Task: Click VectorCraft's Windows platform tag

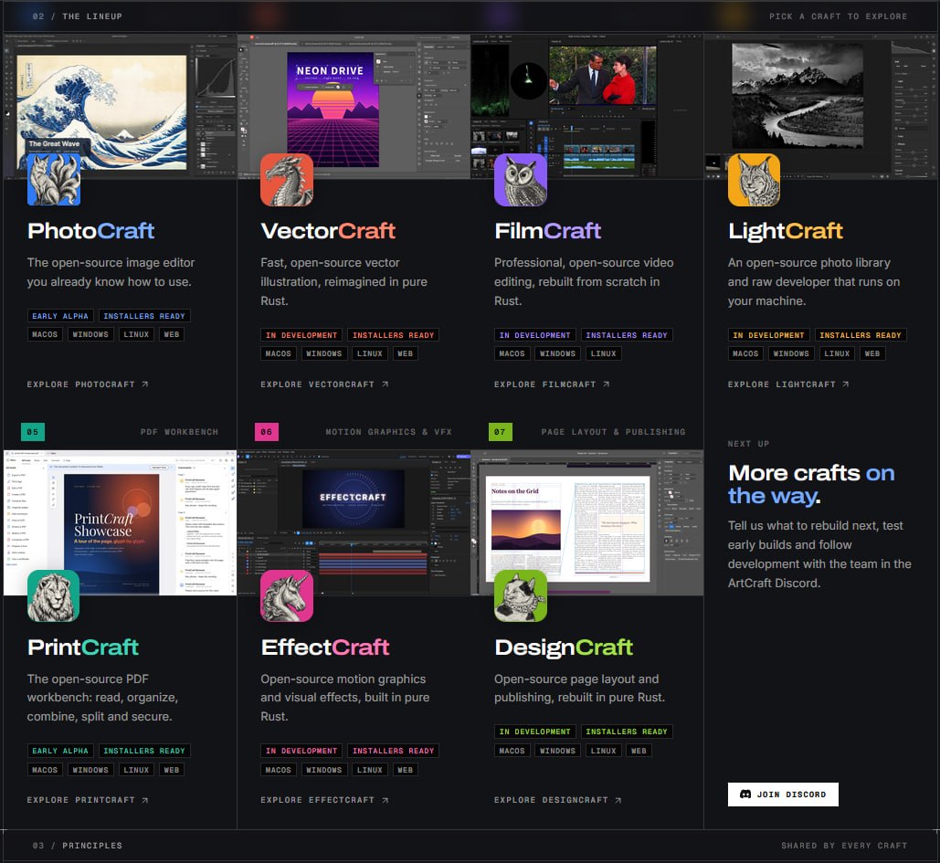Action: click(x=323, y=353)
